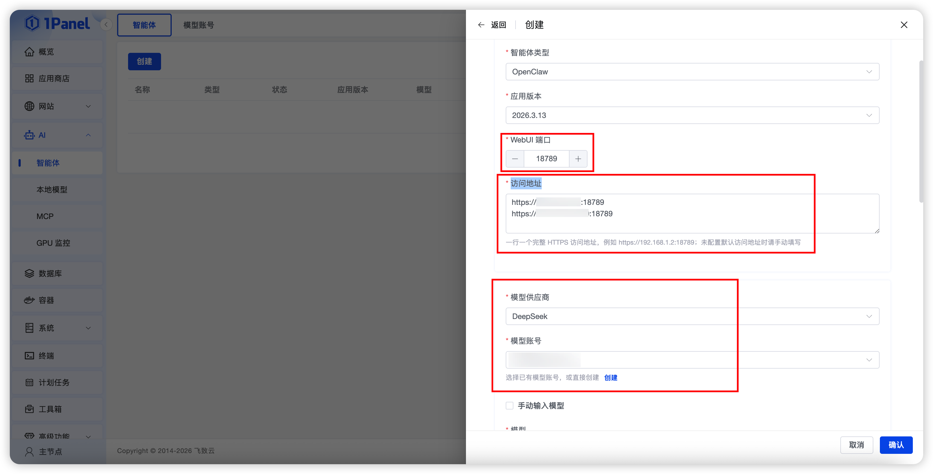
Task: Increment the WebUI port with plus button
Action: (x=578, y=159)
